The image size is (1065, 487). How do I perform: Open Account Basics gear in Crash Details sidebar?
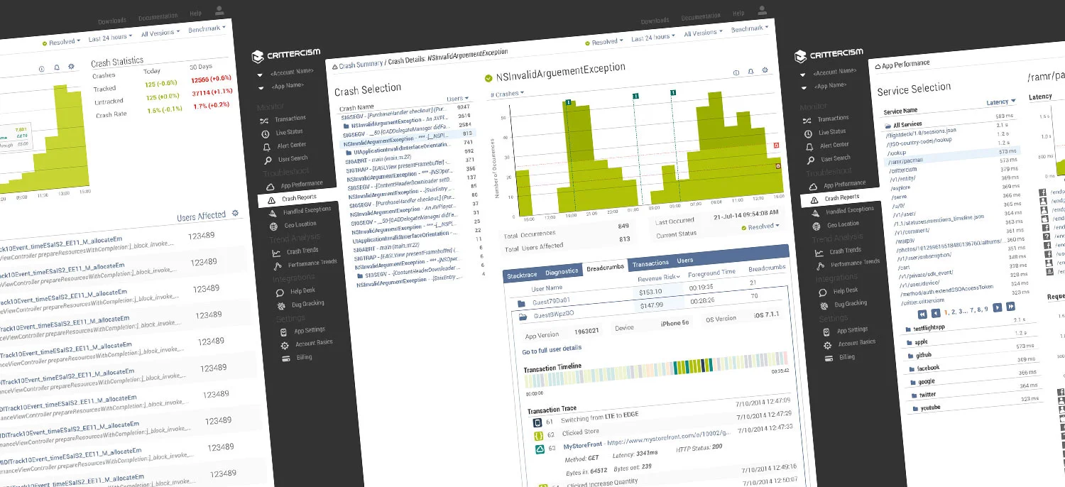tap(284, 345)
